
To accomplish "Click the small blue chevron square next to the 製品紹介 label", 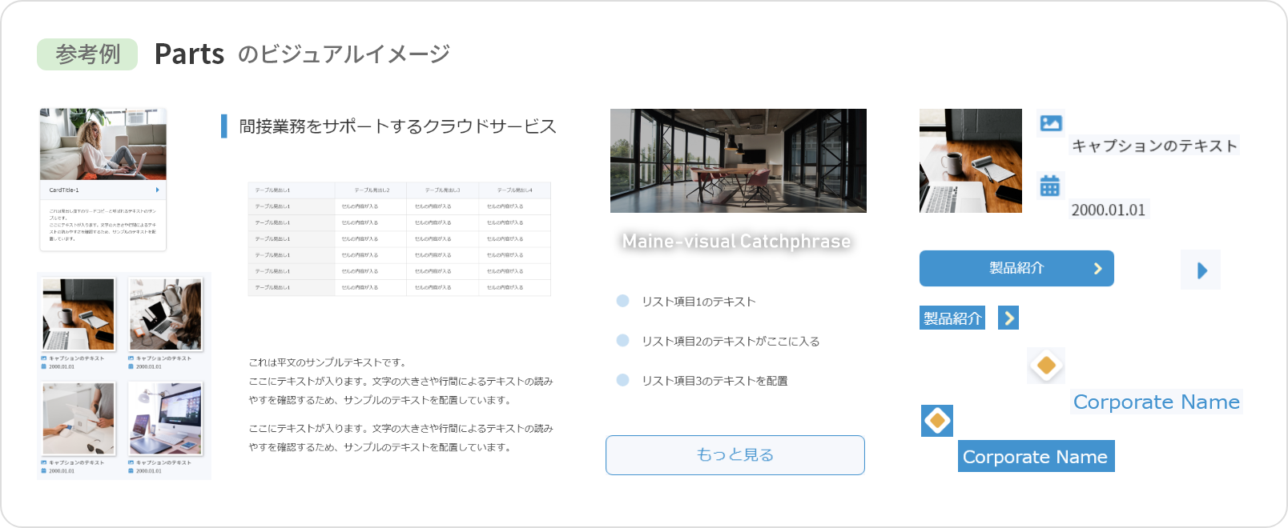I will click(1008, 318).
